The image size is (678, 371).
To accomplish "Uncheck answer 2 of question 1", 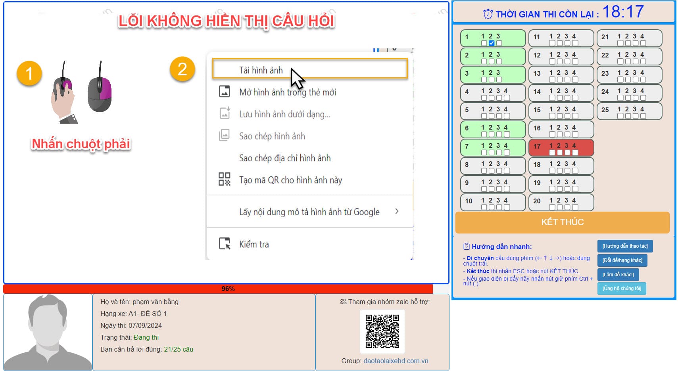I will coord(492,43).
